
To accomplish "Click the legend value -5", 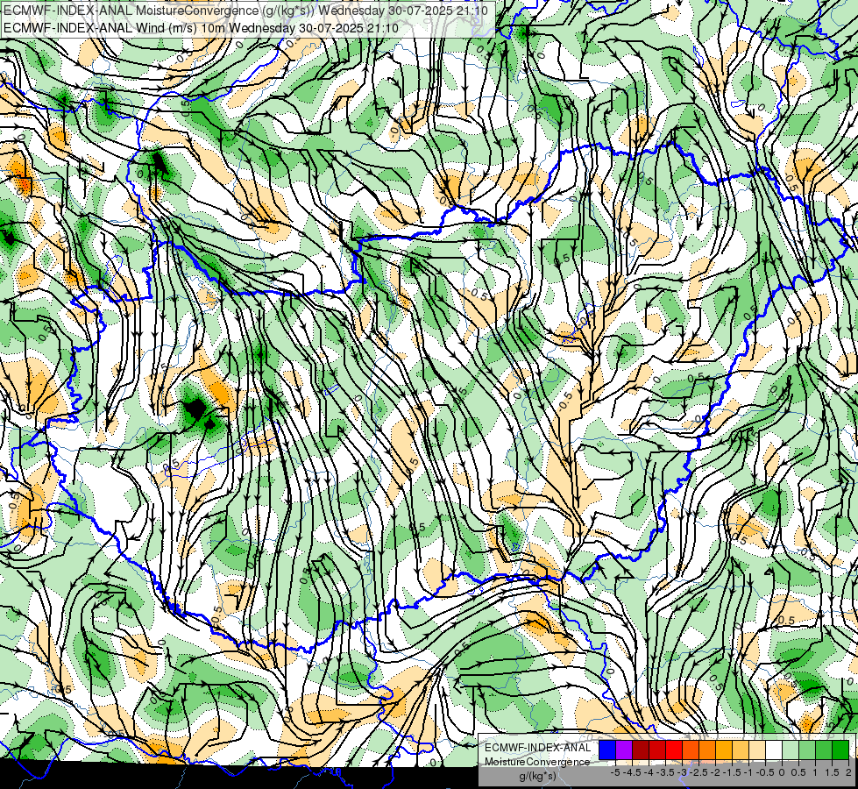I will tap(615, 772).
